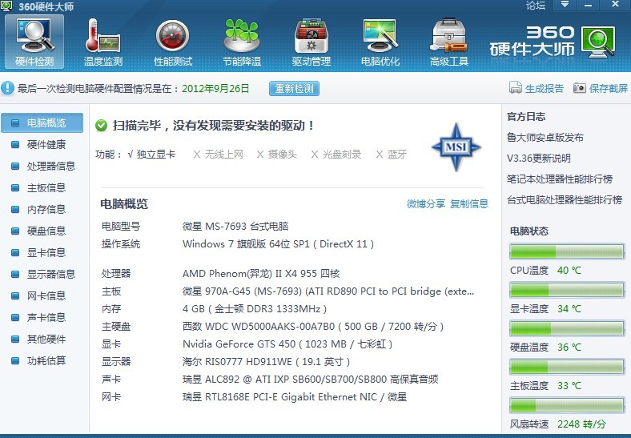Click the AMD Phenom II X4 955 processor value

[261, 274]
